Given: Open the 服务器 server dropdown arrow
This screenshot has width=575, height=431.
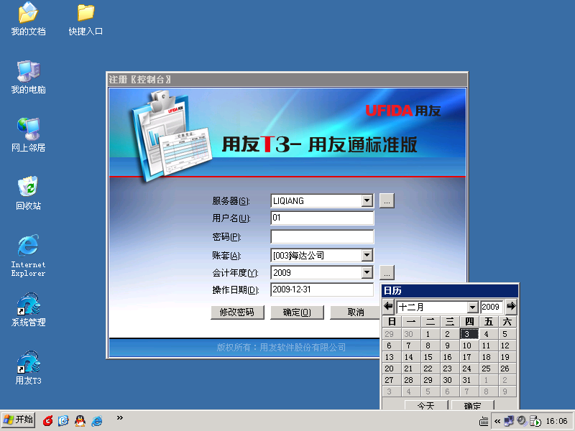Looking at the screenshot, I should 367,200.
